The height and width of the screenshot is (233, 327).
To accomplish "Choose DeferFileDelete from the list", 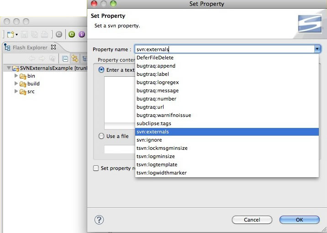I will point(227,58).
